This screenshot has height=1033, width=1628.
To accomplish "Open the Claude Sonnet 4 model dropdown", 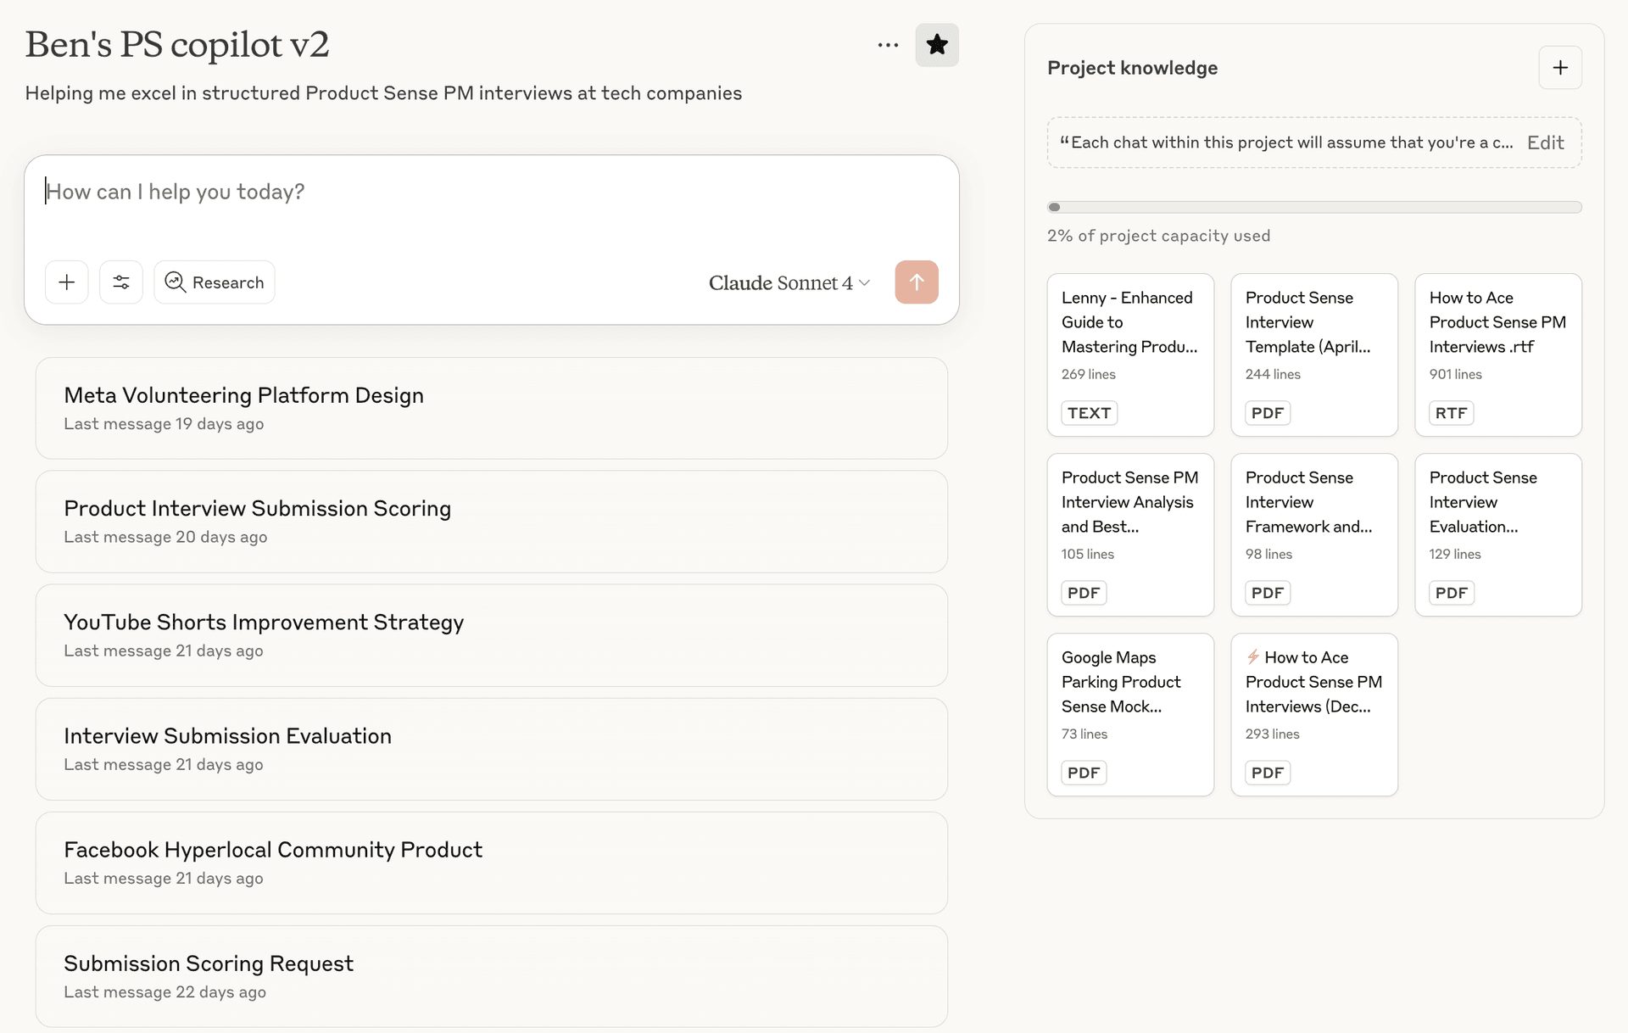I will click(789, 282).
